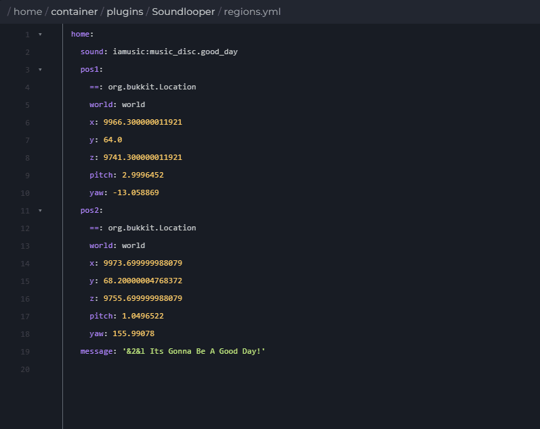Collapse the pos2 block fold arrow
Image resolution: width=540 pixels, height=429 pixels.
[40, 211]
